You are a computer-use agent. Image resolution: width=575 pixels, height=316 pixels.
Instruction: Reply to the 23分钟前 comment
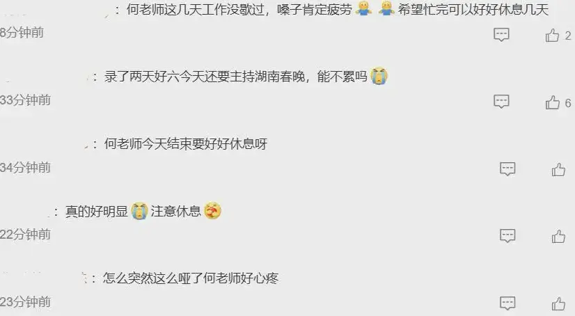[507, 303]
